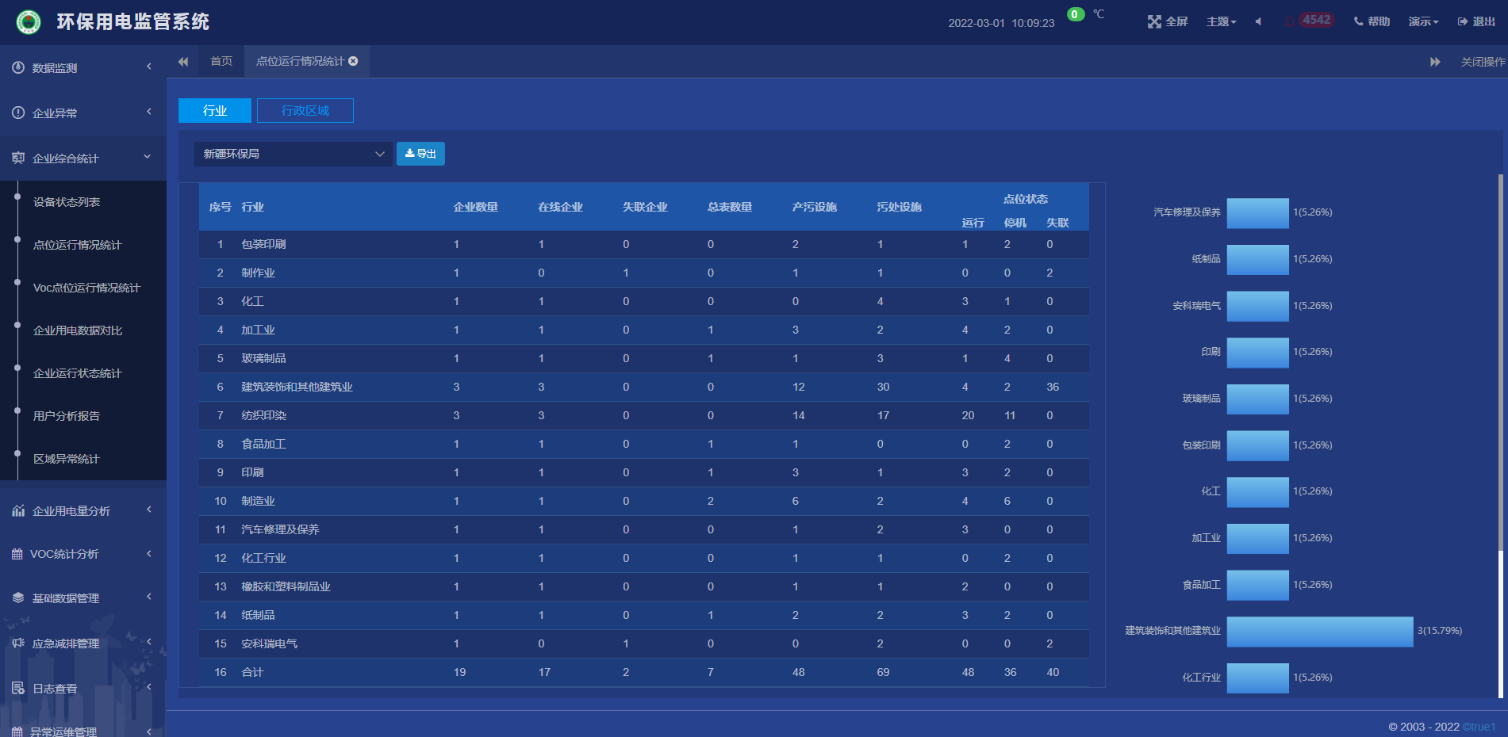Click the 建筑装饰和其他建筑业 chart bar
1508x737 pixels.
tap(1319, 632)
